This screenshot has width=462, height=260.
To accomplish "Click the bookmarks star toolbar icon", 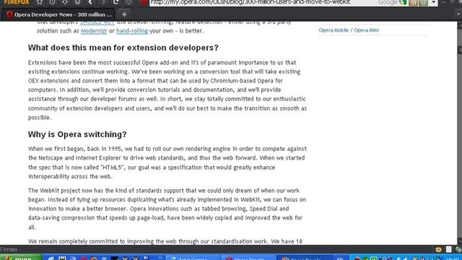I will point(40,2).
